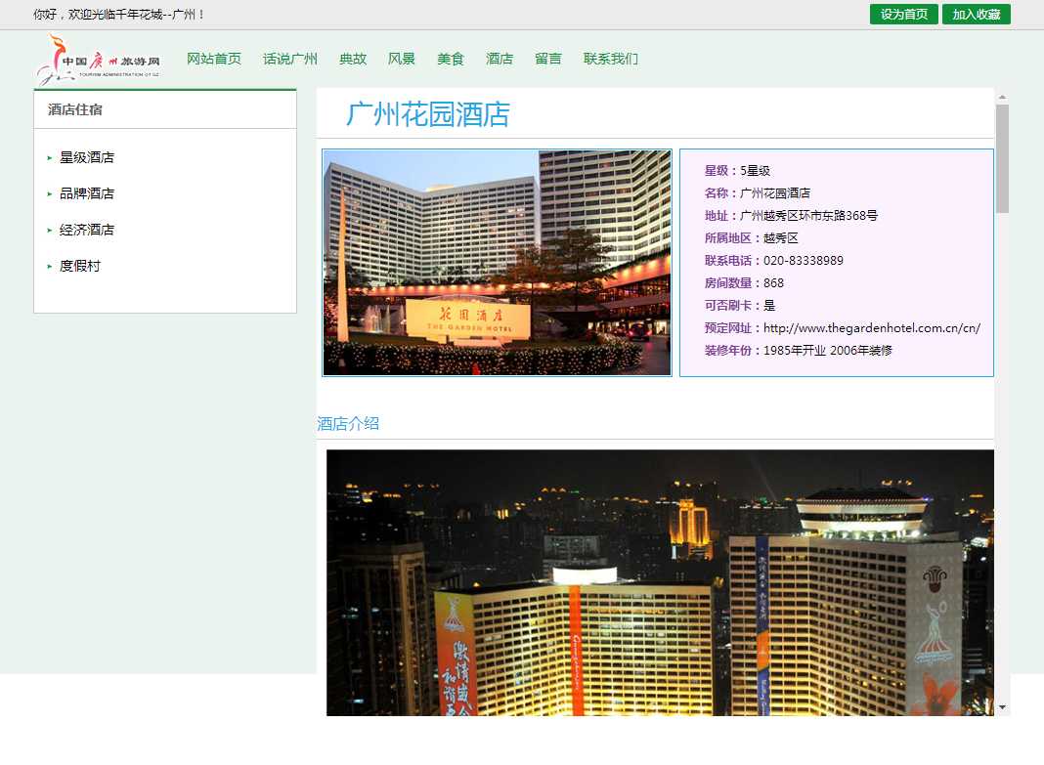Image resolution: width=1044 pixels, height=765 pixels.
Task: Click the arrow bullet beside 度假村
Action: [50, 267]
